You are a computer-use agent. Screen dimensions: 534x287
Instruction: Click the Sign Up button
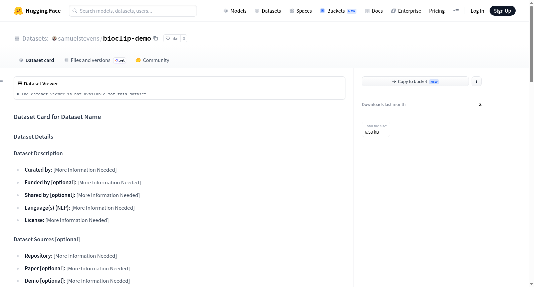502,11
